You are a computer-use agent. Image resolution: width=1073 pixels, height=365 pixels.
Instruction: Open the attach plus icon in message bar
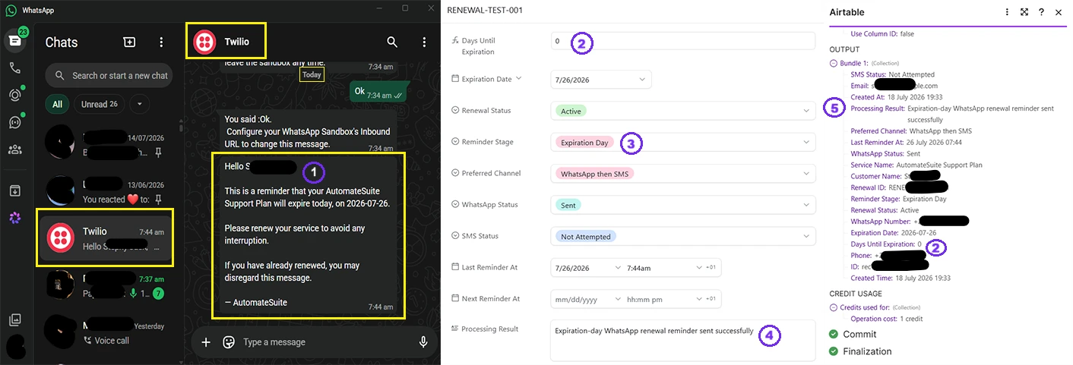205,342
